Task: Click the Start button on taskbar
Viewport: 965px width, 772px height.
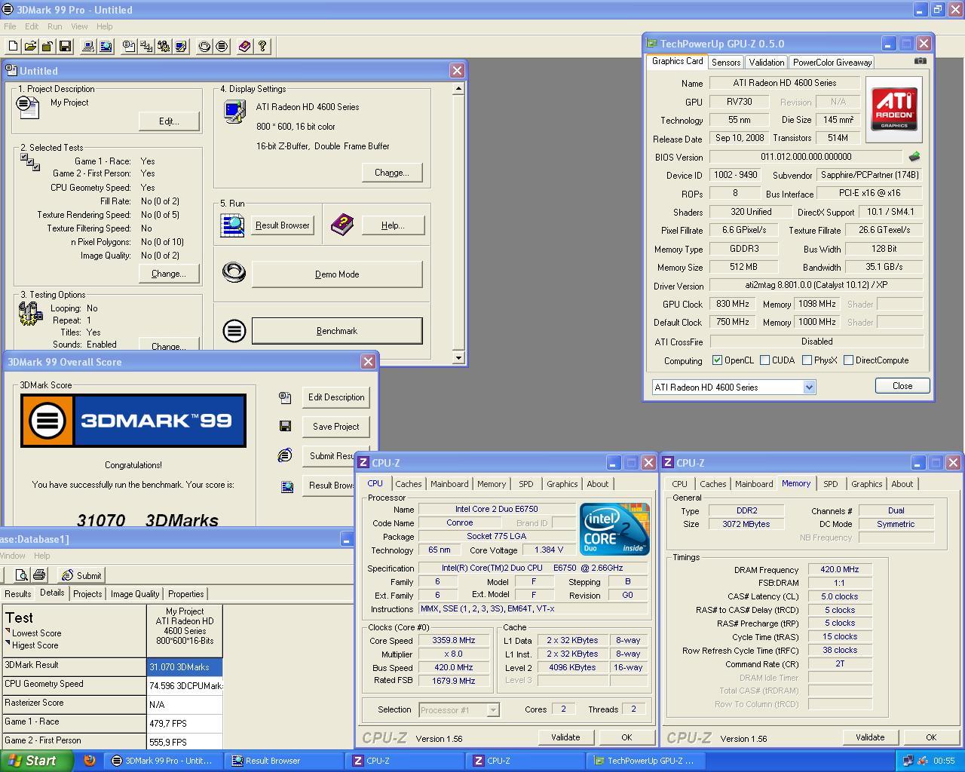Action: (36, 761)
